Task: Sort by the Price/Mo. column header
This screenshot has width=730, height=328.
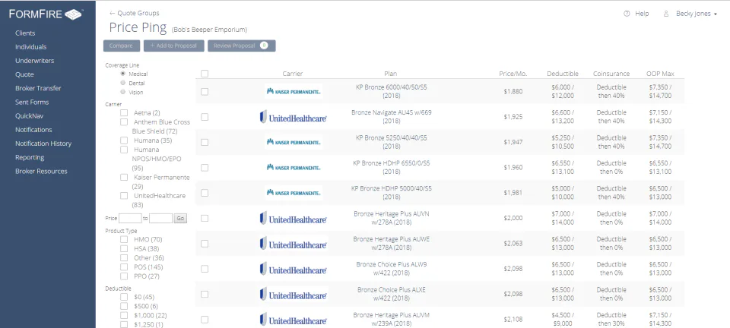Action: [x=513, y=74]
